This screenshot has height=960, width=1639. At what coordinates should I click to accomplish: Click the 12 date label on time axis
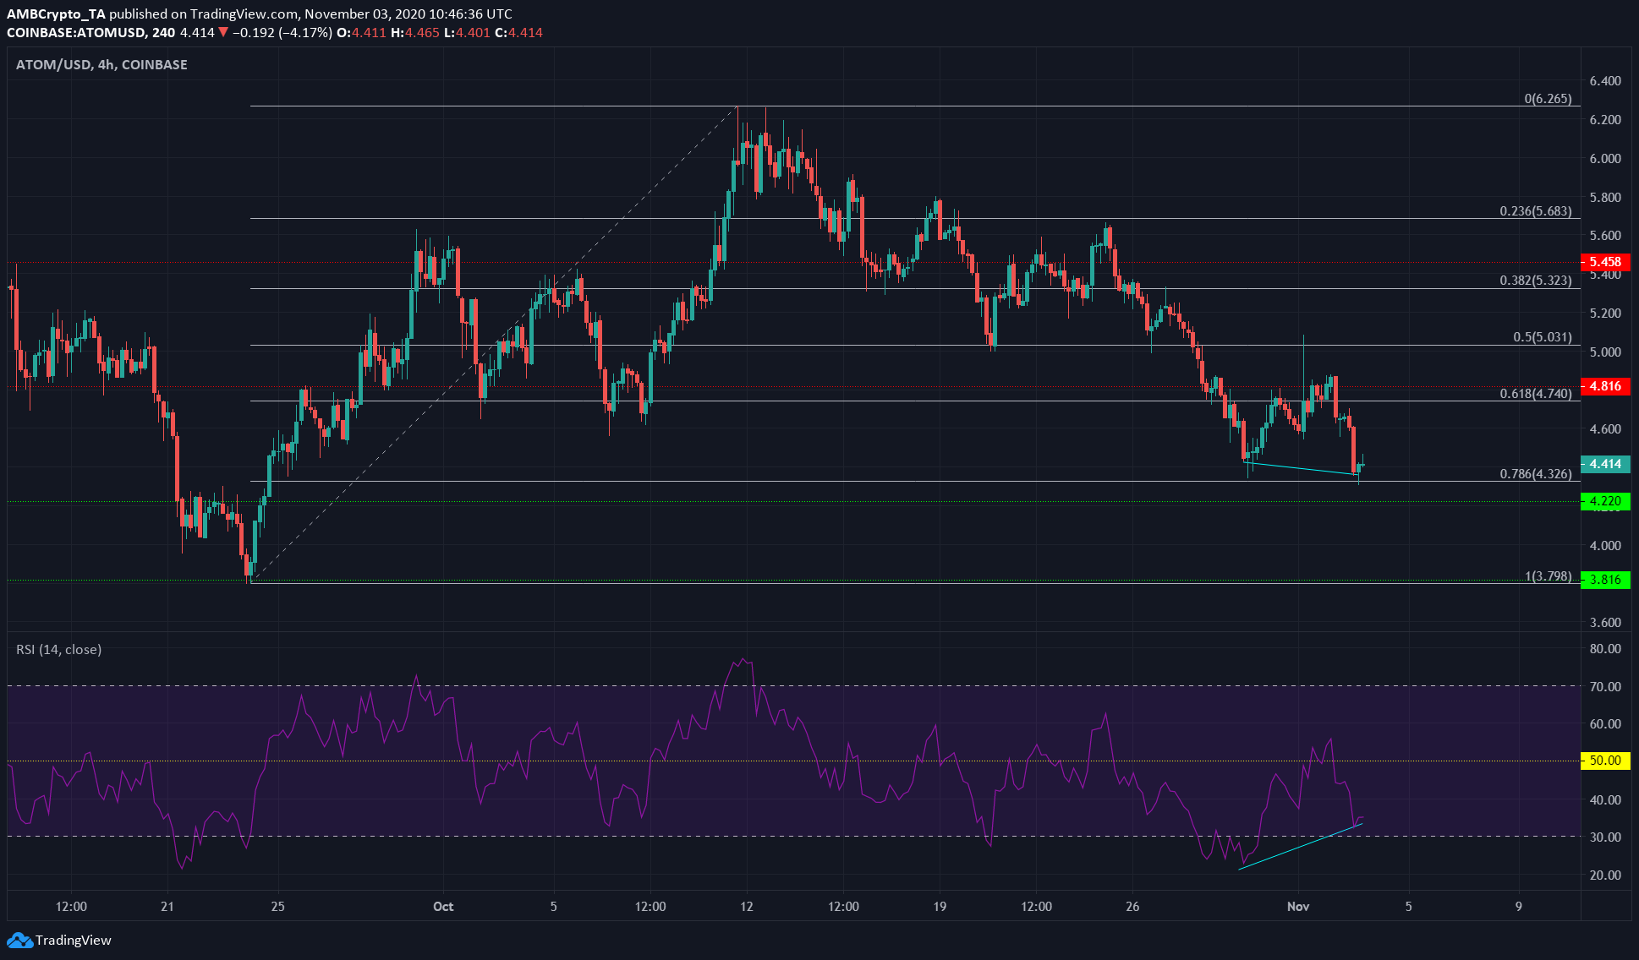[746, 907]
